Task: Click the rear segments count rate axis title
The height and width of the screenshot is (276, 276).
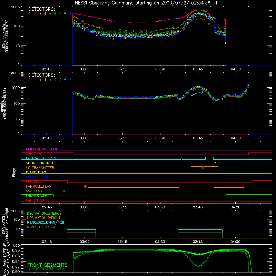Action: tap(4, 103)
